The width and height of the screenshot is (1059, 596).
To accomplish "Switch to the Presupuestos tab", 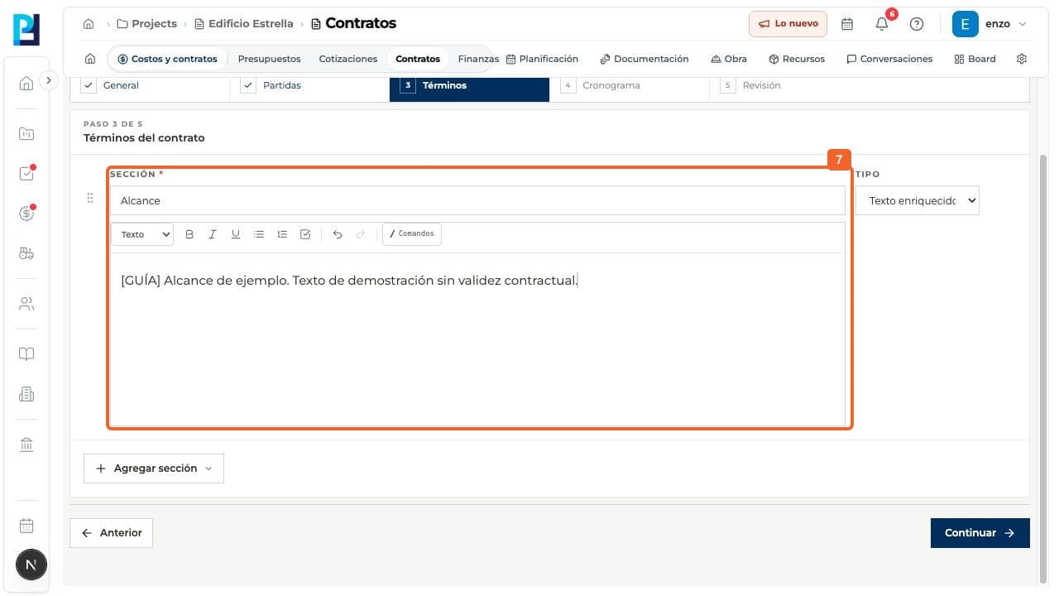I will pyautogui.click(x=269, y=59).
